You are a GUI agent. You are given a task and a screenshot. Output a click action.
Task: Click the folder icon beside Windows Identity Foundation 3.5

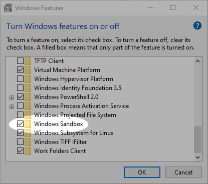(28, 88)
